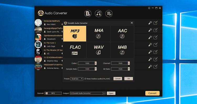
Task: Edit tags for WinterderWeltPart1 row
Action: [x=155, y=23]
